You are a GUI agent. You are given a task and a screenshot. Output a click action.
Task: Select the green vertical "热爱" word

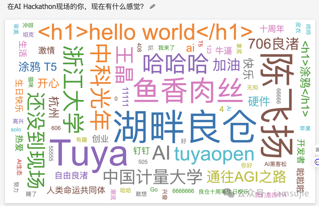(x=19, y=143)
